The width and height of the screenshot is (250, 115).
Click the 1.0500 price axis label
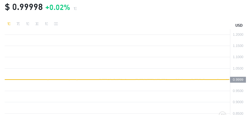click(238, 68)
